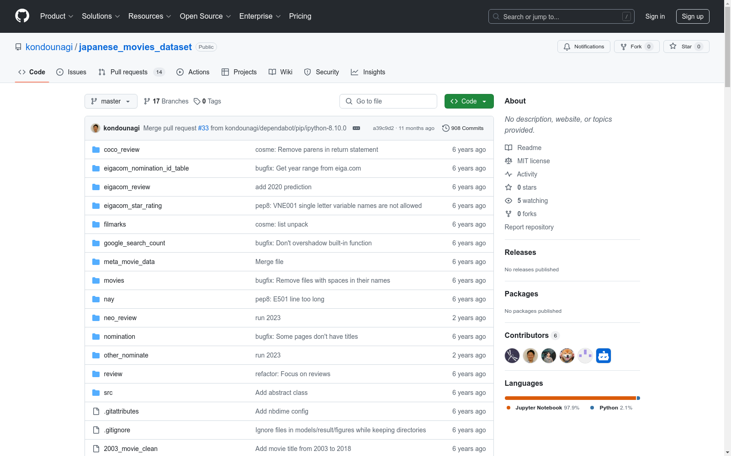Click the nay folder icon
The width and height of the screenshot is (731, 456).
(x=96, y=299)
